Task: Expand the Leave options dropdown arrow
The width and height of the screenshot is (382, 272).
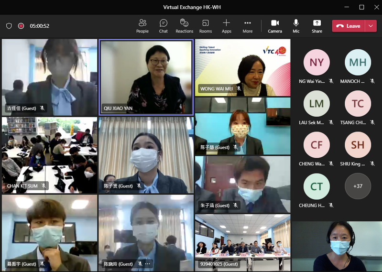Action: pos(371,26)
